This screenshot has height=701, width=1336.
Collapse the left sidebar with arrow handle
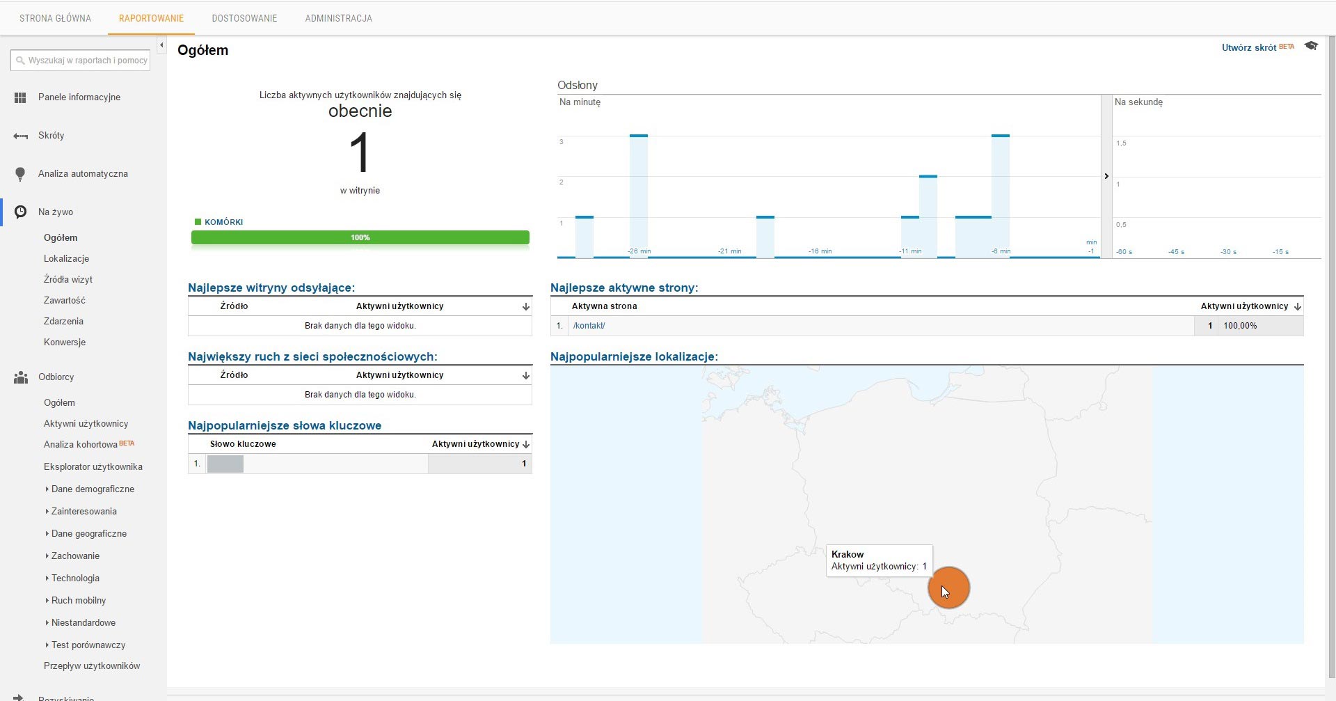point(161,45)
